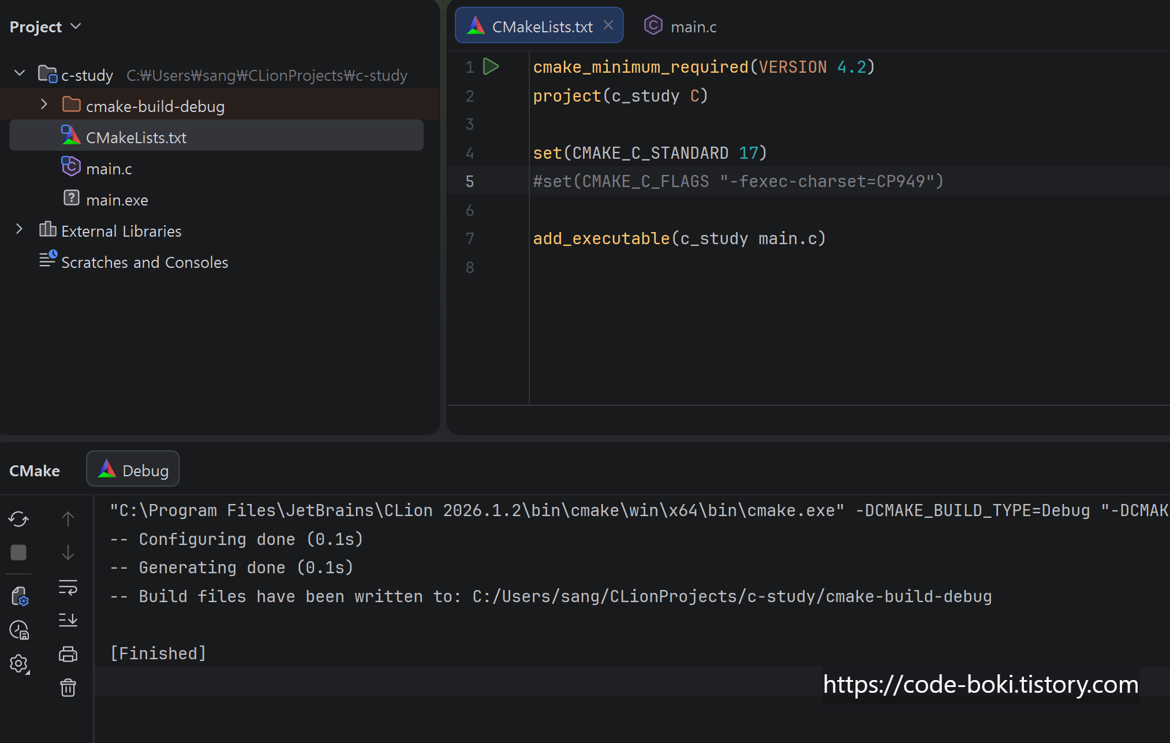The height and width of the screenshot is (743, 1170).
Task: Select CMakeLists.txt in project tree
Action: click(x=216, y=136)
